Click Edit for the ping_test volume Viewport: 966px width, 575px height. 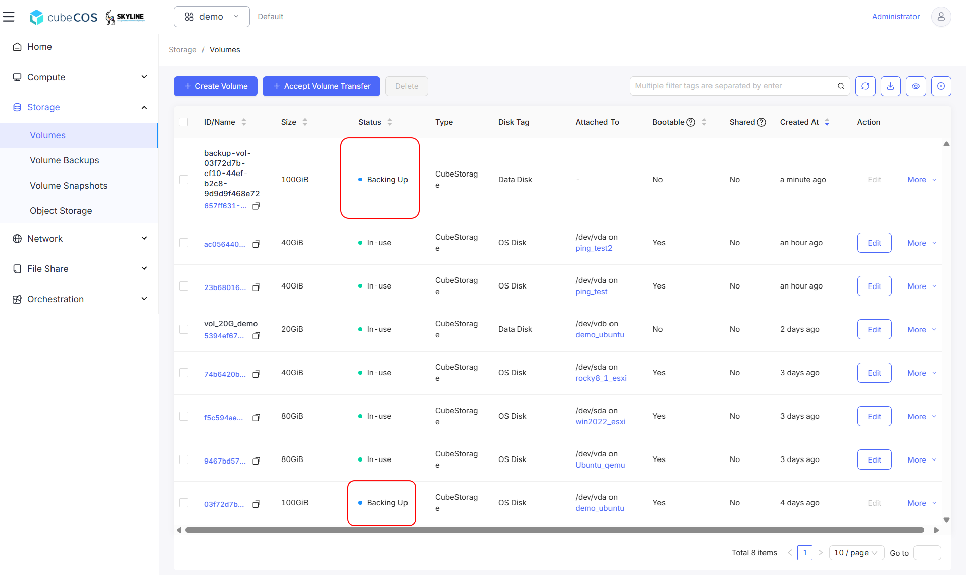[874, 286]
